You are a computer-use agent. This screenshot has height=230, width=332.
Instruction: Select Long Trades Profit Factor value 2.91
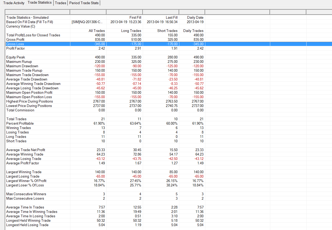click(x=138, y=49)
